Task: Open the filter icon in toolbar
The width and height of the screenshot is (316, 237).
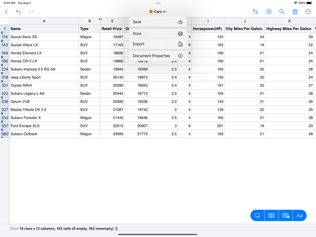Action: click(x=269, y=11)
